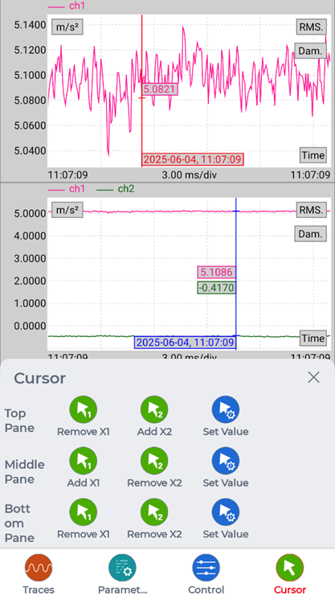335x600 pixels.
Task: Select the red cursor timestamp marker
Action: 193,159
